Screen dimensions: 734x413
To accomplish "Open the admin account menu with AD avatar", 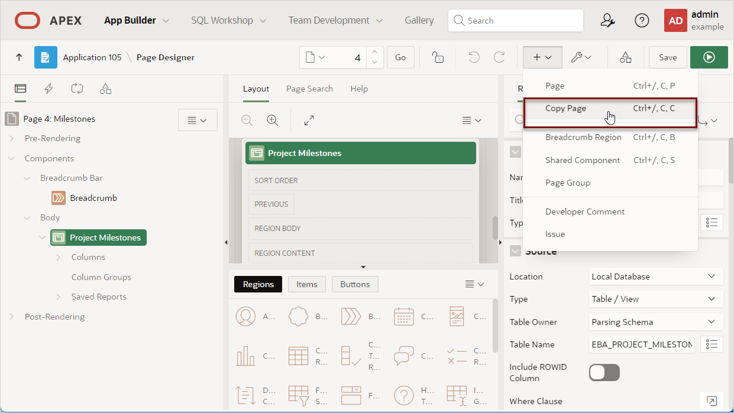I will tap(694, 21).
